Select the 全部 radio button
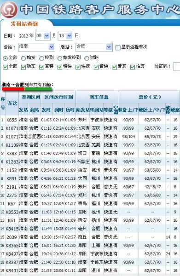 [x=6, y=58]
